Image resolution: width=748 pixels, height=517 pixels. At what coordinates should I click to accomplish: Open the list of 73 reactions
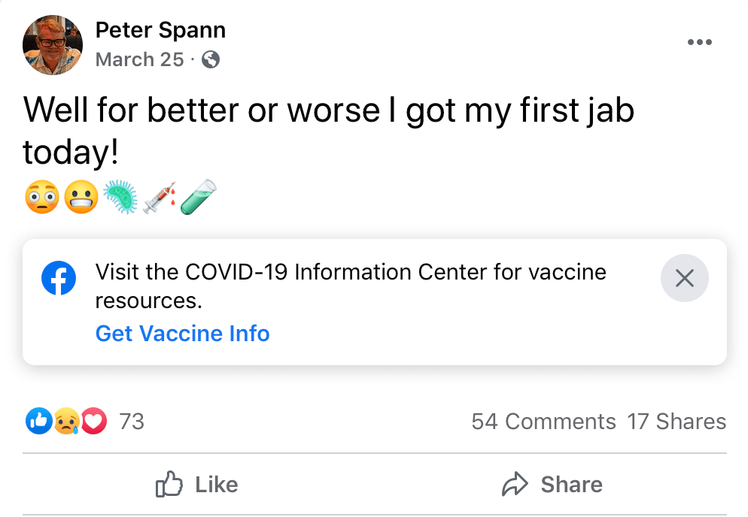pos(132,422)
